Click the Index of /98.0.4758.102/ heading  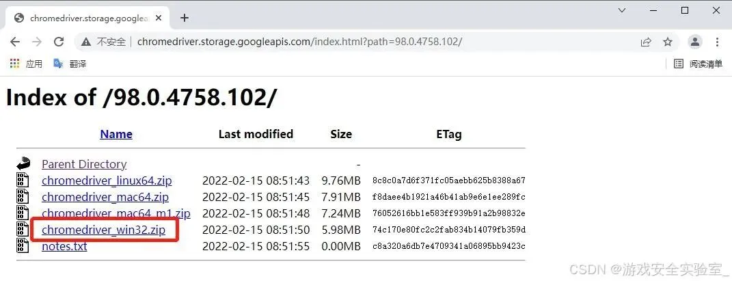click(141, 97)
